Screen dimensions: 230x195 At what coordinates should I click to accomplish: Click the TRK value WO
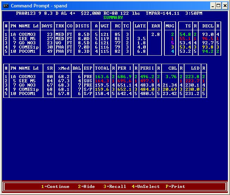point(58,43)
